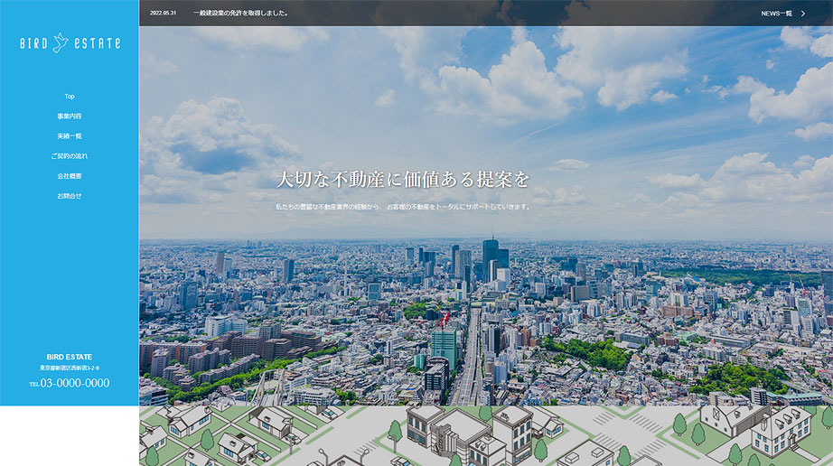
Task: Click the 2022.05.31 news date
Action: click(164, 14)
